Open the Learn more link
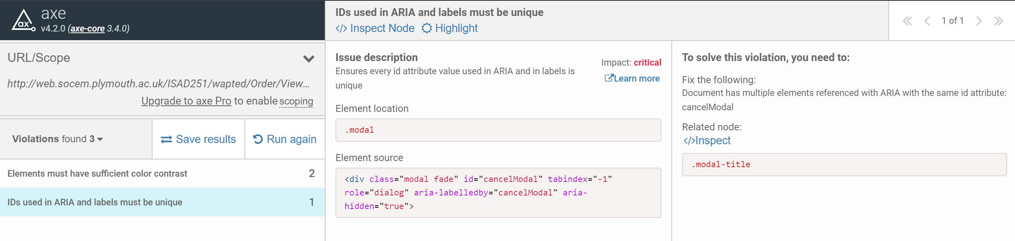1015x241 pixels. click(x=632, y=78)
